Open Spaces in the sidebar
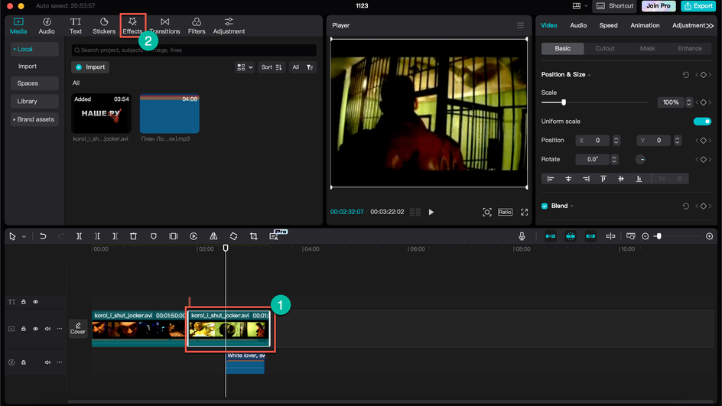 (34, 83)
